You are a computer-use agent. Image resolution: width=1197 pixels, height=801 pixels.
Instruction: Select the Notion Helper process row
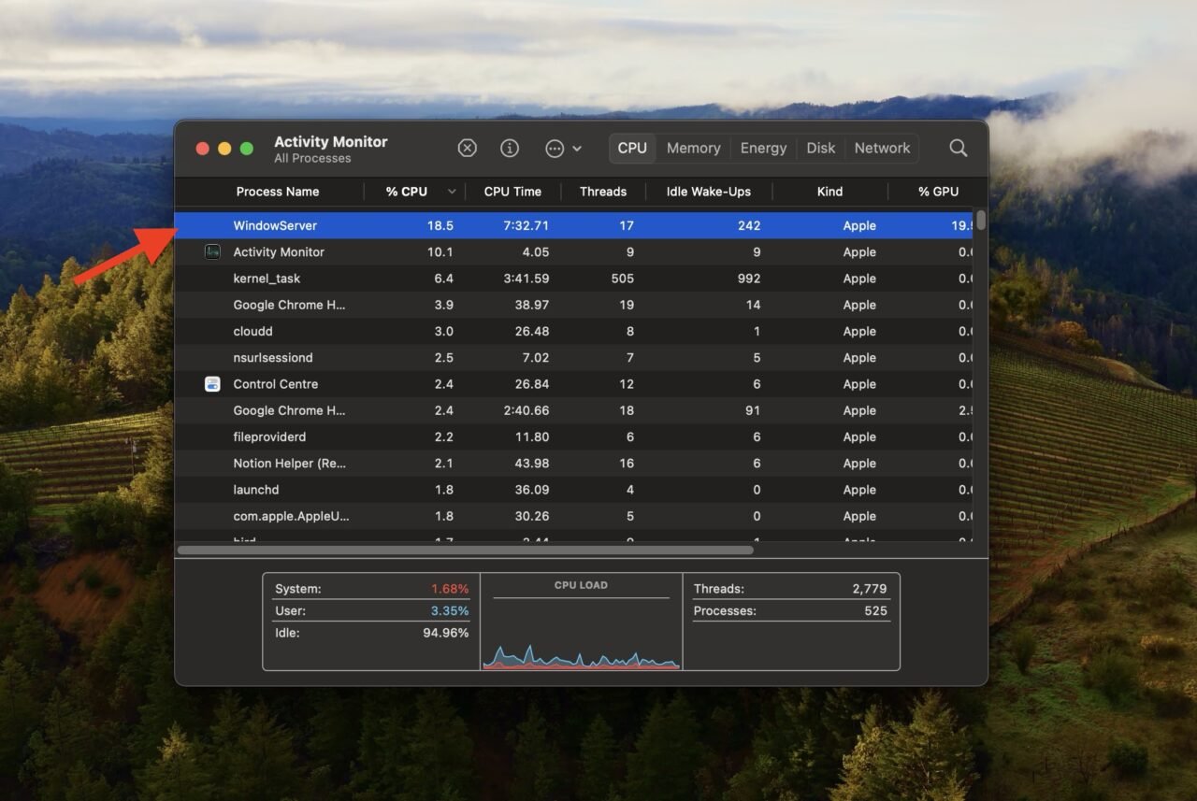(574, 463)
